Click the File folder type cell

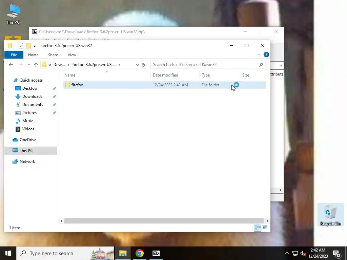[x=210, y=85]
